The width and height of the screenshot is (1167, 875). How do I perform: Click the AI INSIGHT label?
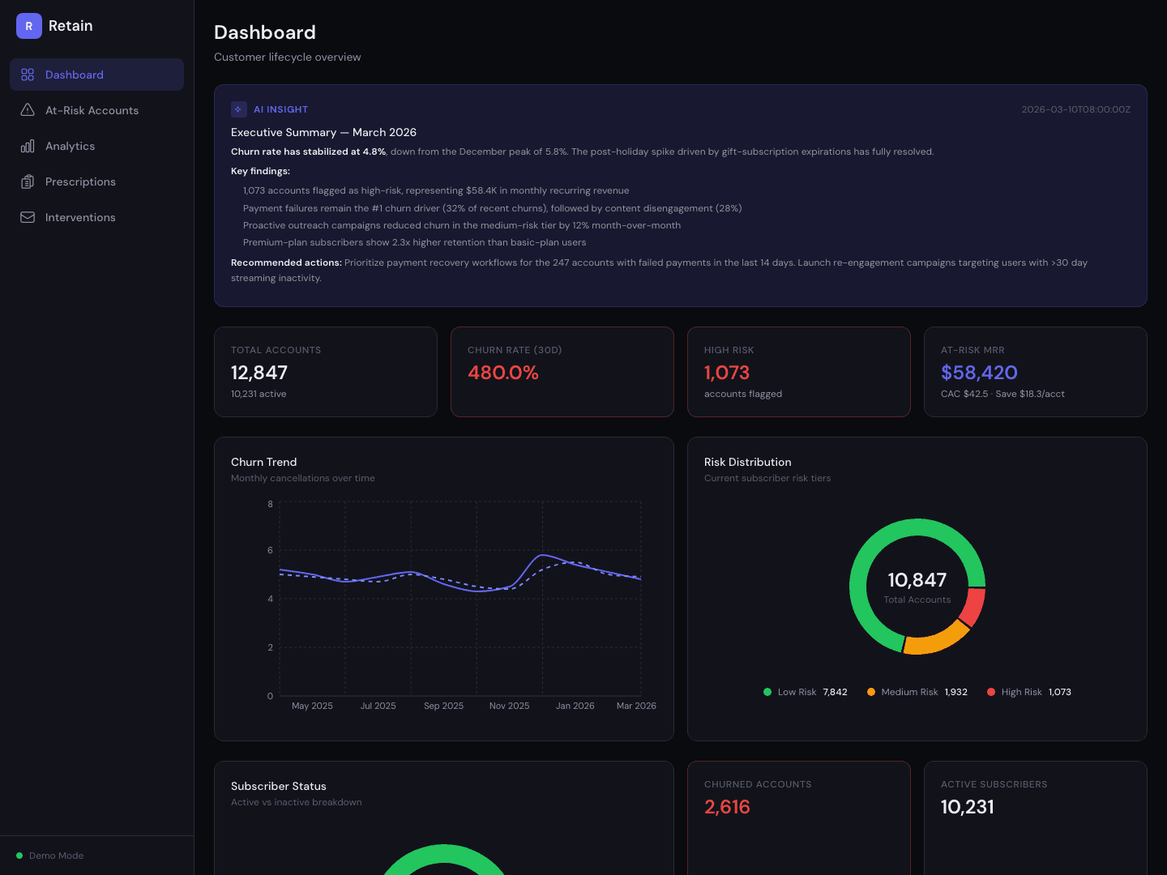pos(280,109)
